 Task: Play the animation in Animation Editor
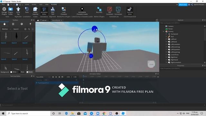point(56,77)
